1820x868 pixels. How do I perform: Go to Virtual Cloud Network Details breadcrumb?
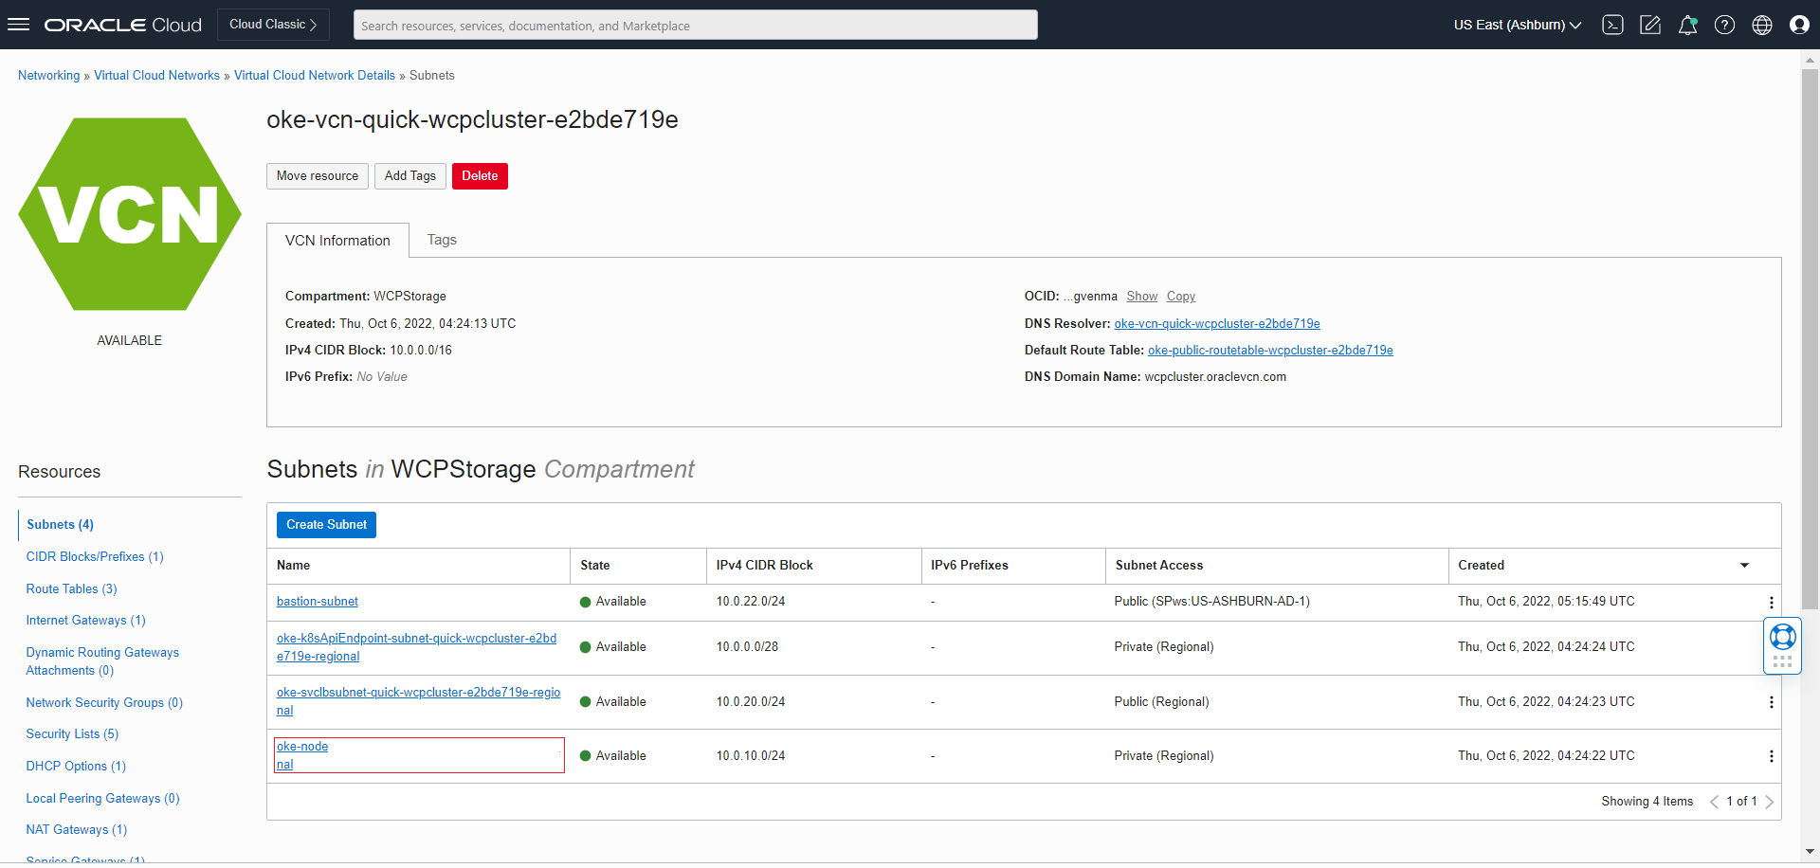(315, 76)
